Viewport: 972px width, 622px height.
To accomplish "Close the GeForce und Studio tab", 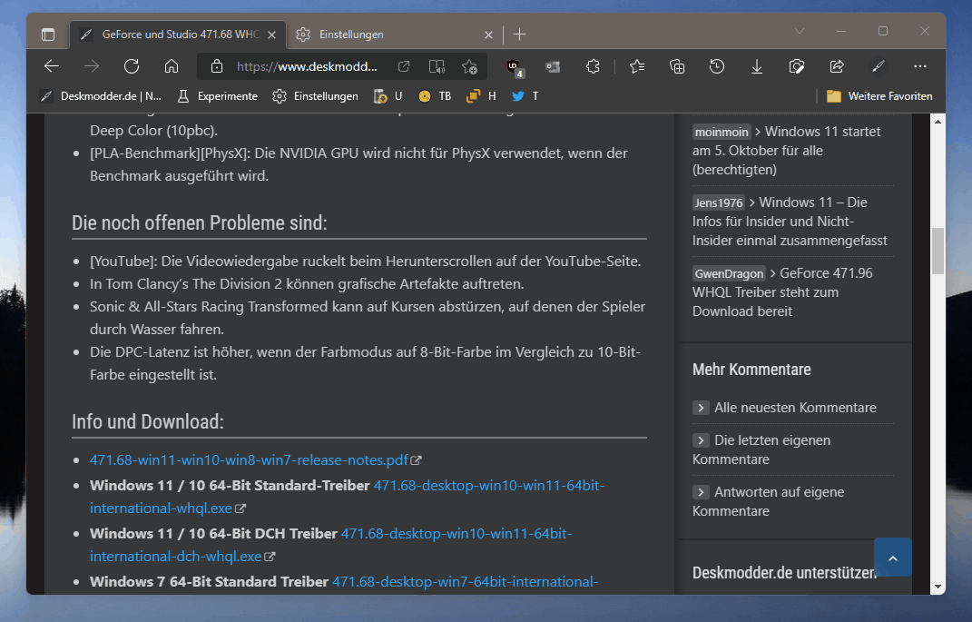I will (x=271, y=35).
